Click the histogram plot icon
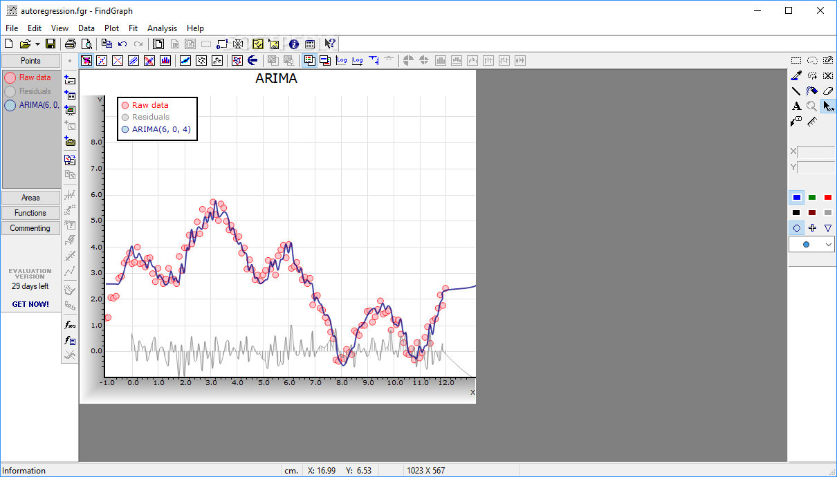This screenshot has width=837, height=477. (x=165, y=60)
